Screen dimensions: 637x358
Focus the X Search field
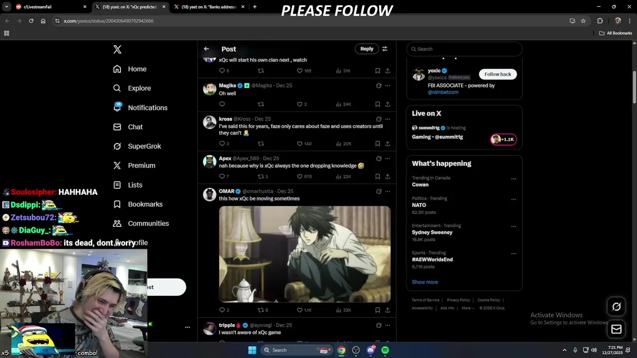[x=464, y=49]
